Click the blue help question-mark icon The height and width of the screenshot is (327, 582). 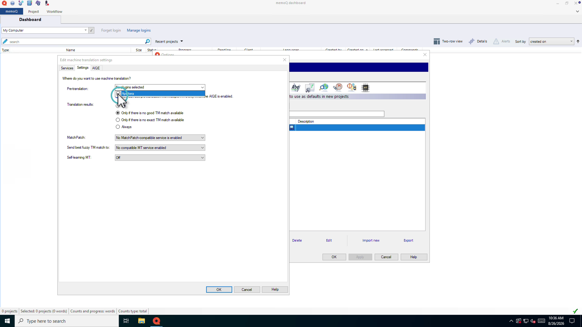click(x=12, y=3)
